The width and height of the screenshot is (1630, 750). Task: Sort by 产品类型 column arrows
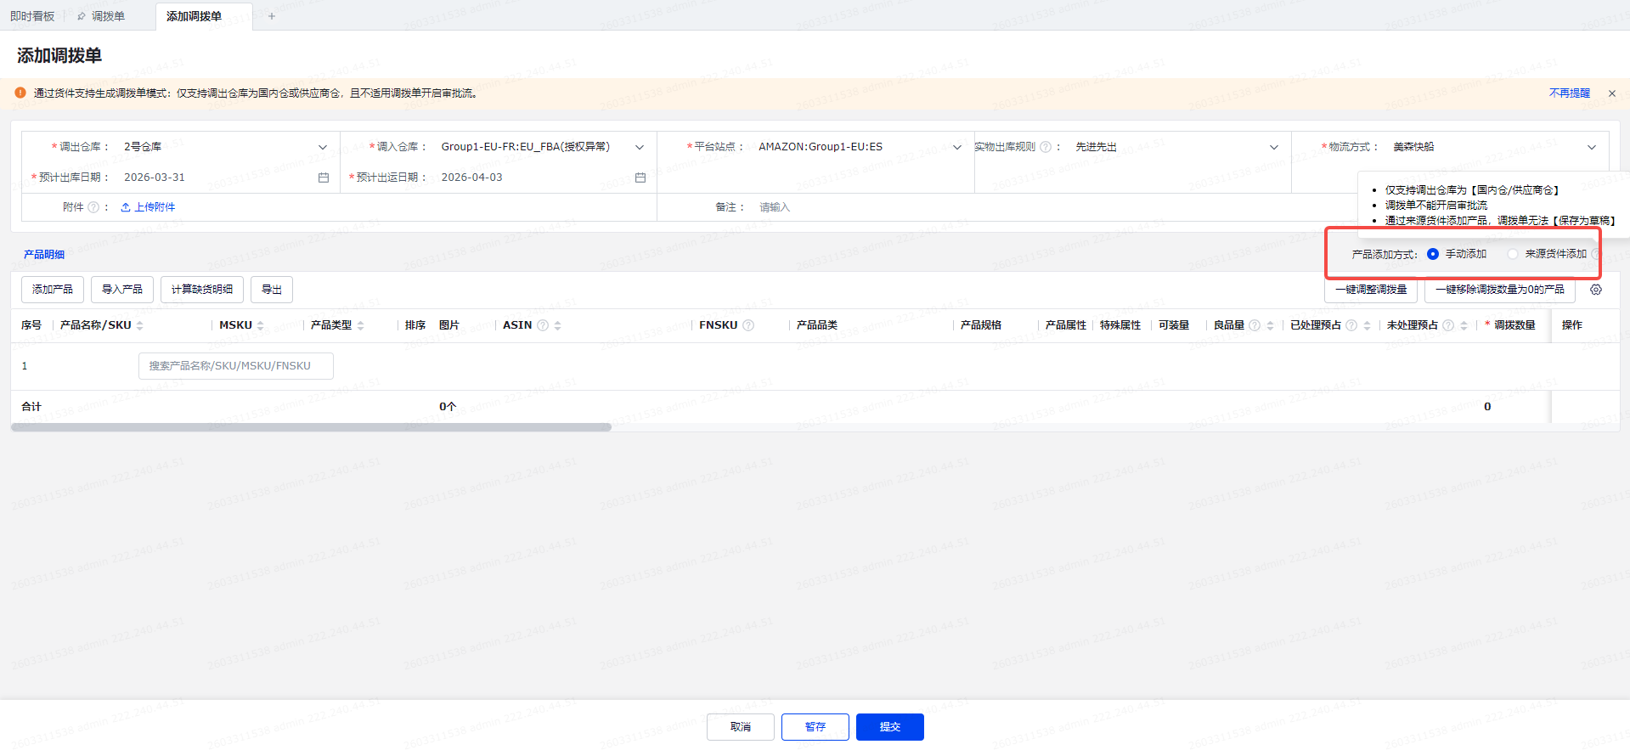click(361, 325)
